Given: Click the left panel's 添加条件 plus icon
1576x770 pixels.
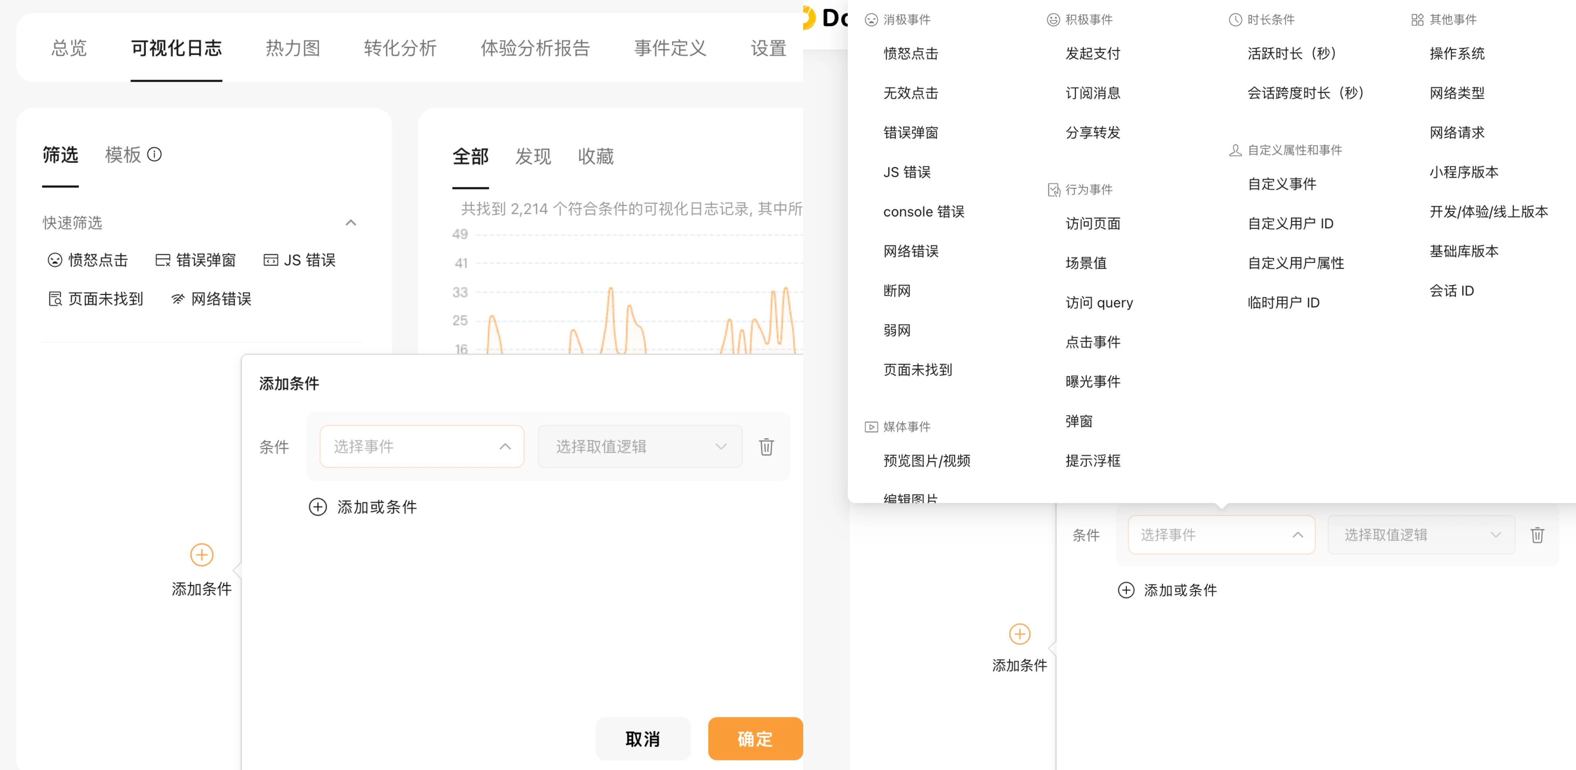Looking at the screenshot, I should pos(201,555).
